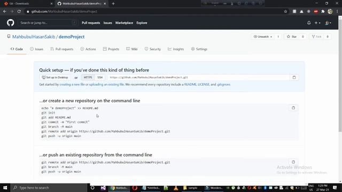Bookmark this page with the star icon

[x=285, y=11]
